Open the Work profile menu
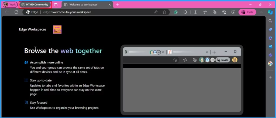 [x=10, y=5]
